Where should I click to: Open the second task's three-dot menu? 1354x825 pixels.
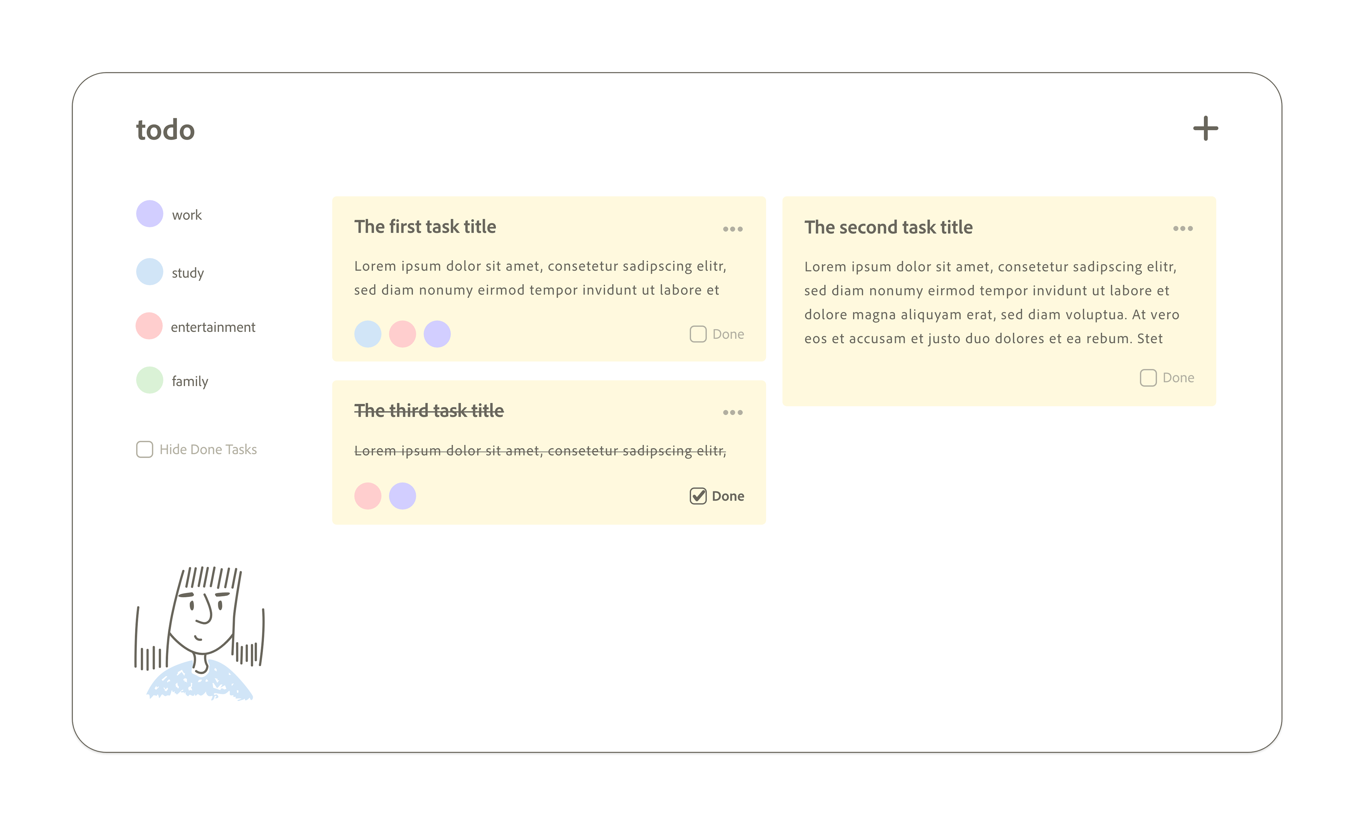click(1183, 228)
